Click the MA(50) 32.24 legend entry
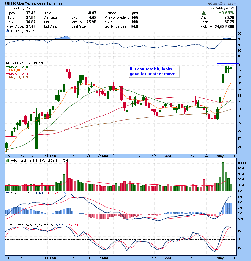251x261 pixels. (17, 74)
